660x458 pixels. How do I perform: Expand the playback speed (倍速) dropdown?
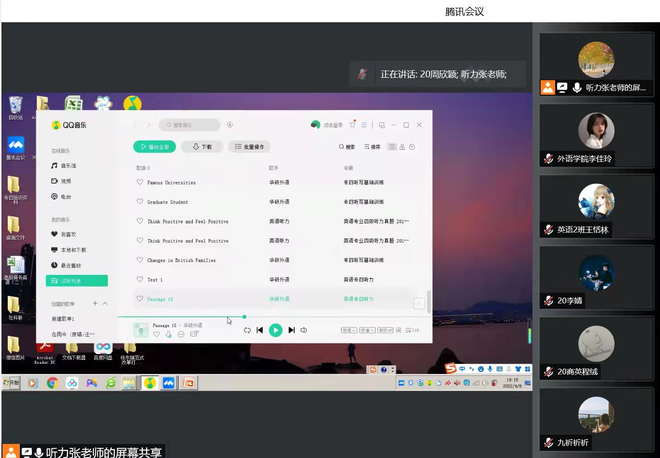click(x=349, y=330)
